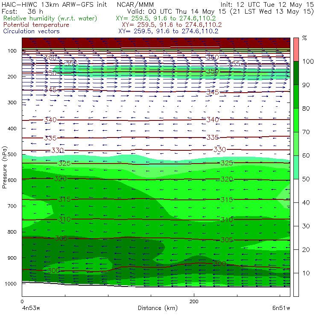Click the 80-90% green colorbar swatch
The image size is (316, 316).
tap(296, 97)
